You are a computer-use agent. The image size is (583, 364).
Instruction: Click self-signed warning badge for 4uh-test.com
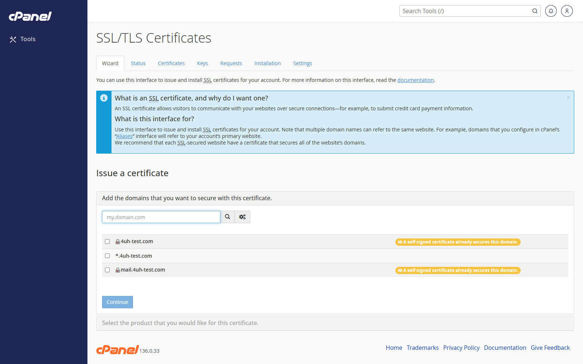tap(458, 242)
